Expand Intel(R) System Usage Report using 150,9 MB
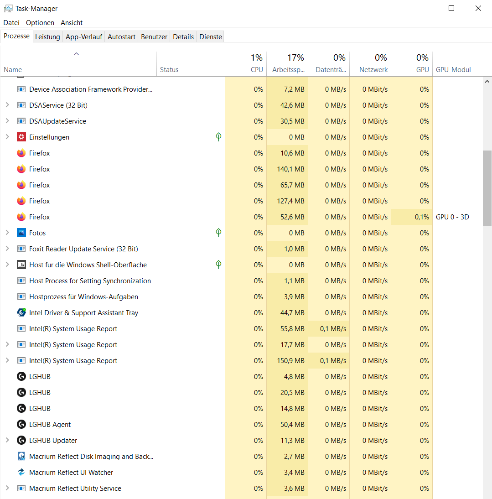The width and height of the screenshot is (492, 499). (x=7, y=360)
